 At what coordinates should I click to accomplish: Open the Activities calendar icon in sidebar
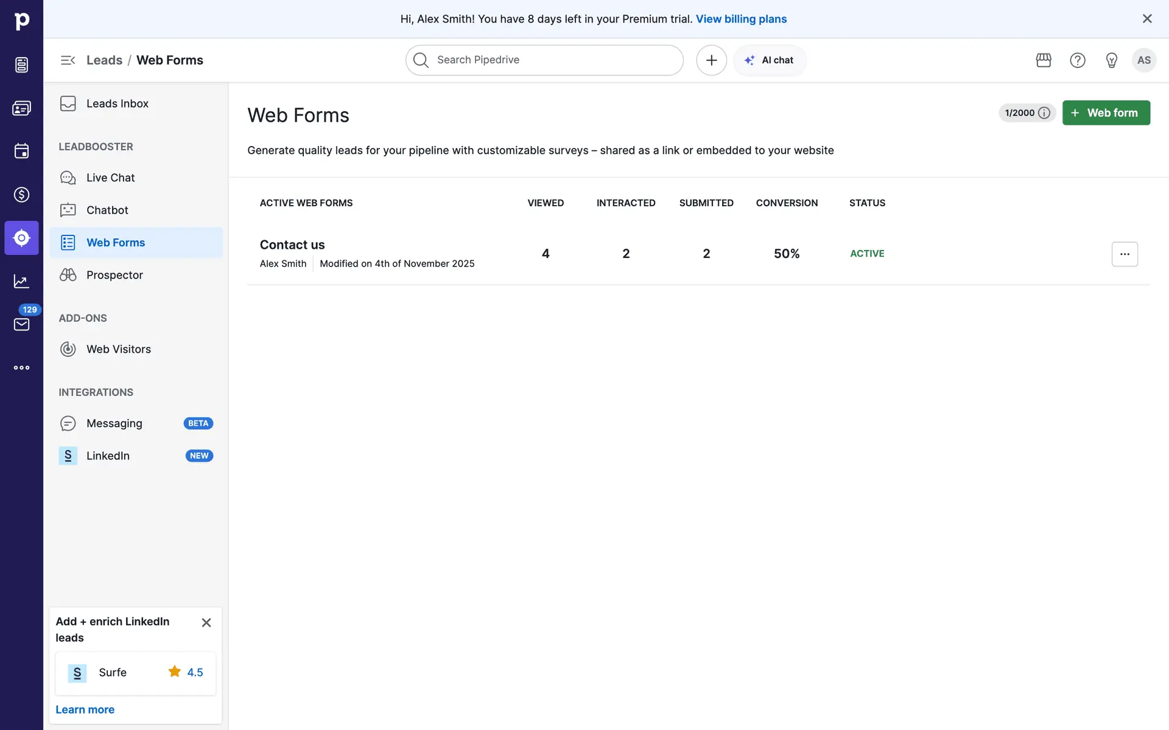point(21,151)
